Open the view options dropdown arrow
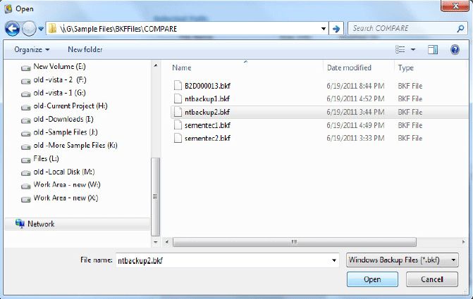The image size is (473, 299). [413, 49]
